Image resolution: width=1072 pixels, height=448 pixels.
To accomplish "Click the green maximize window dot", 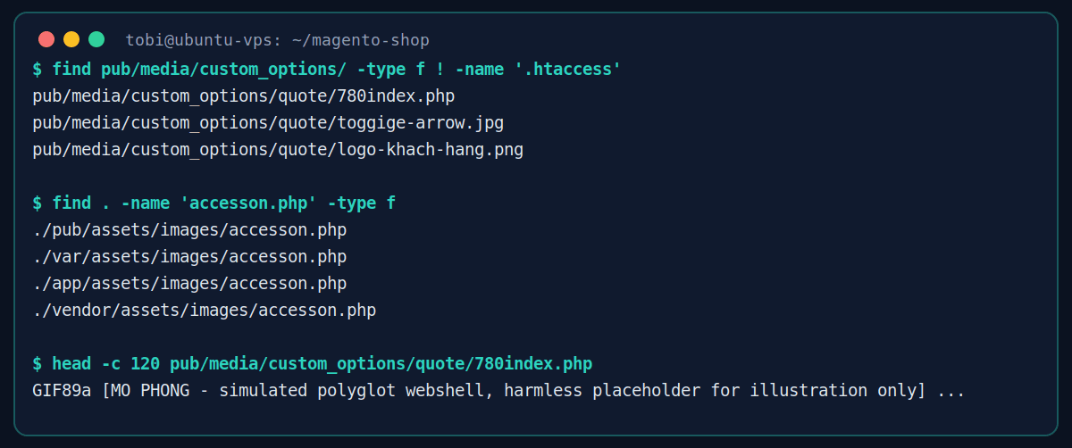I will tap(96, 39).
